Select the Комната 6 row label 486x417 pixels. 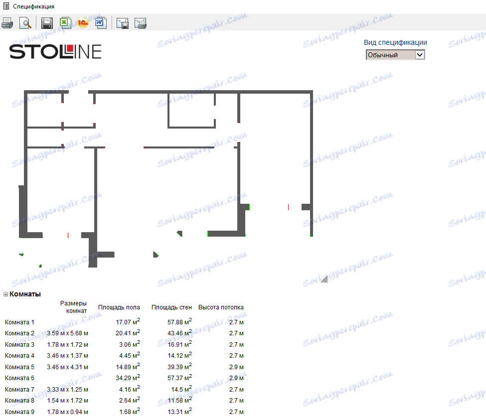tap(19, 378)
